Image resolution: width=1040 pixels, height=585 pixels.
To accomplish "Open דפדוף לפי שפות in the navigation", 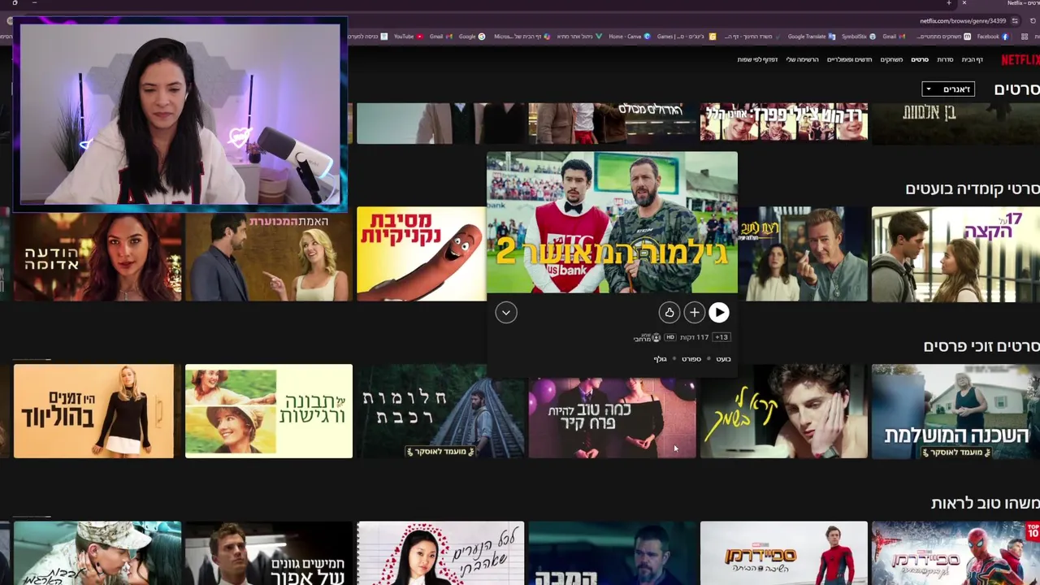I will 757,59.
